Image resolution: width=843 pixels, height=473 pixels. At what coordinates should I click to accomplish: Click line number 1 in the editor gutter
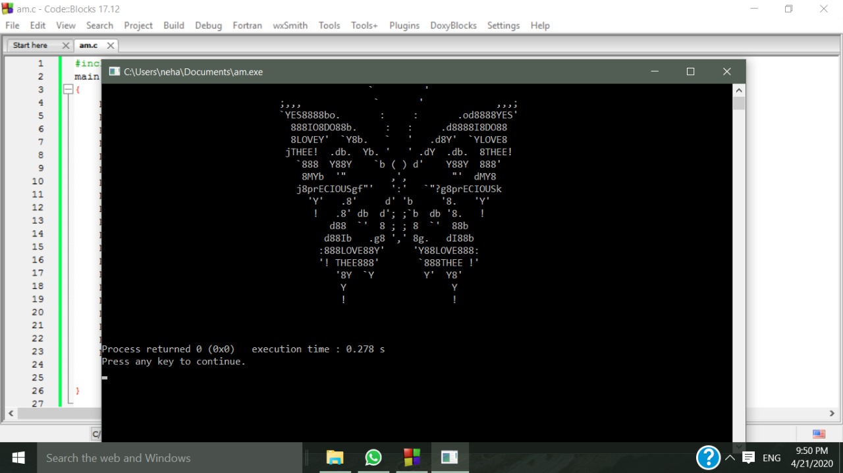[x=40, y=64]
